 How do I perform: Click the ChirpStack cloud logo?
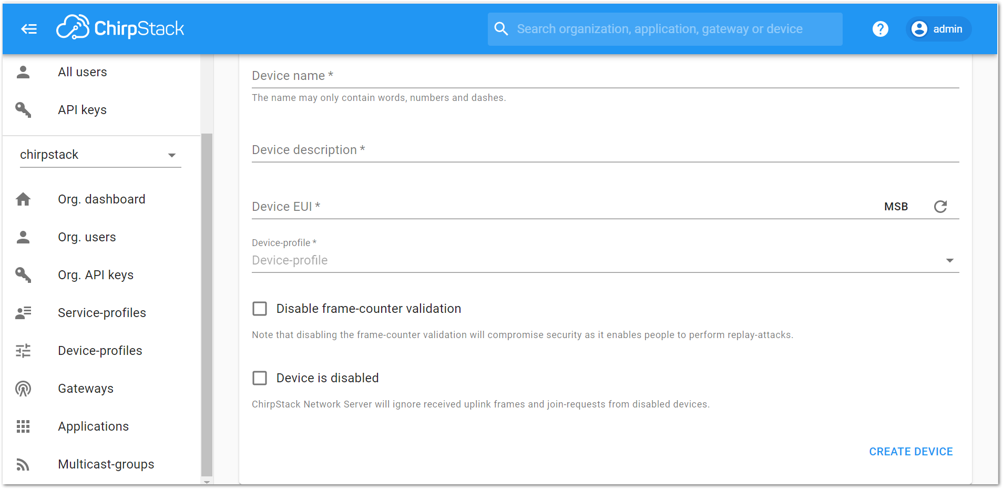(73, 27)
